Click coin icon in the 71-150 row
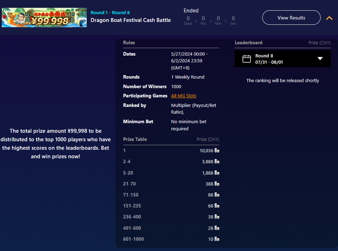This screenshot has width=338, height=251. 217,195
